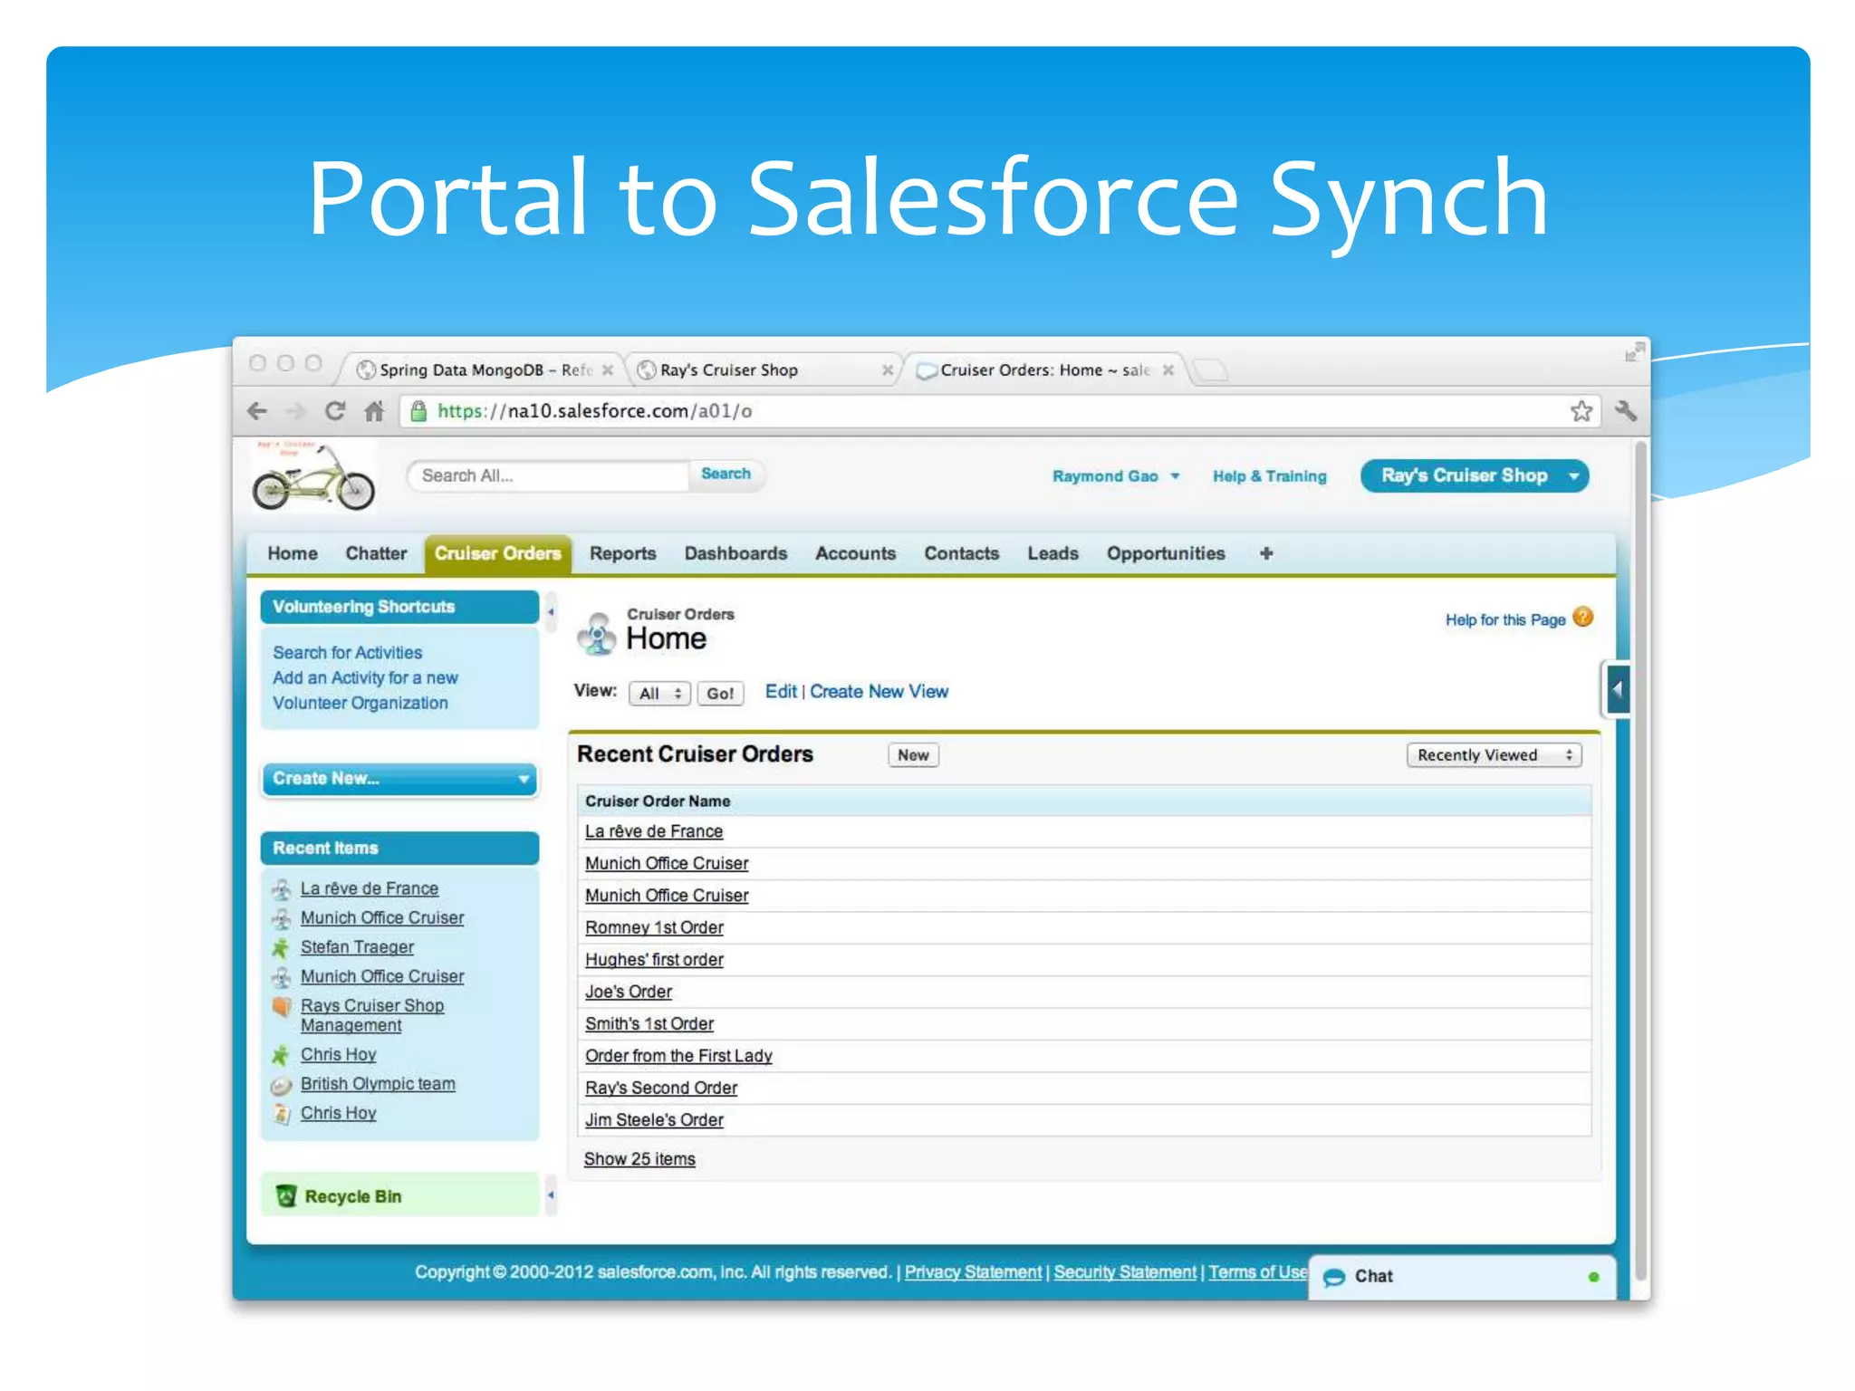Click the Cruiser Orders Home page icon

[x=596, y=633]
